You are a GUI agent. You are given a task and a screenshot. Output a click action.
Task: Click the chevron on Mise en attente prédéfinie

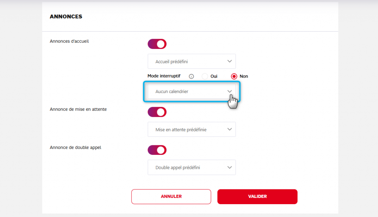pyautogui.click(x=230, y=129)
